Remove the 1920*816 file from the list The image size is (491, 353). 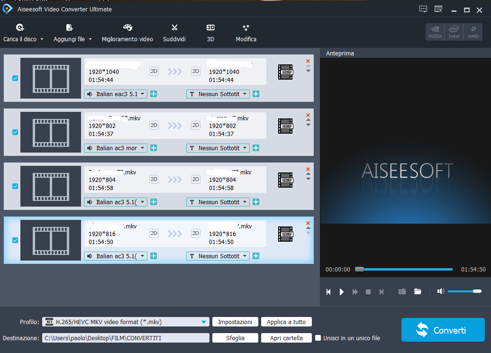[x=308, y=223]
